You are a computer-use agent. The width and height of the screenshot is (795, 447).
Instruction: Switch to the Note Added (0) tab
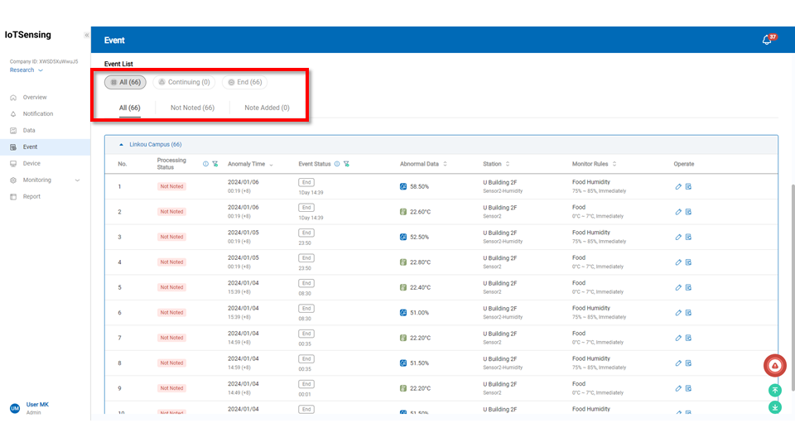pyautogui.click(x=267, y=108)
